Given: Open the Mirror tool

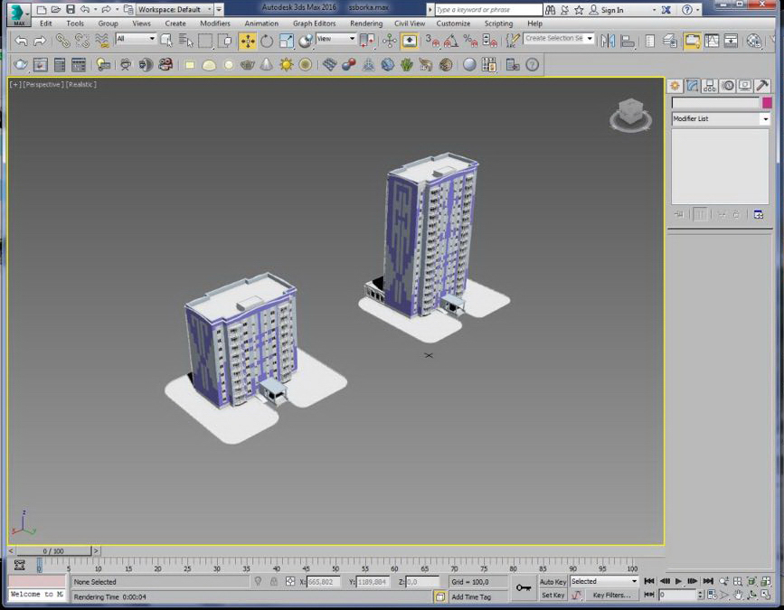Looking at the screenshot, I should 608,41.
